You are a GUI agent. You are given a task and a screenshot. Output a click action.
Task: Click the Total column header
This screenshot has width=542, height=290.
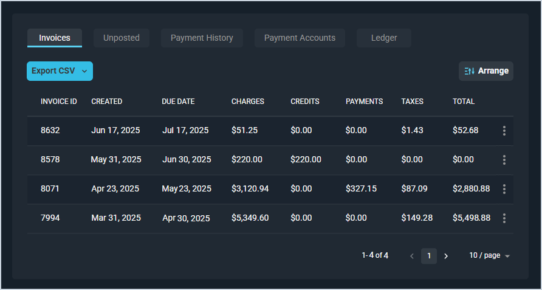464,102
